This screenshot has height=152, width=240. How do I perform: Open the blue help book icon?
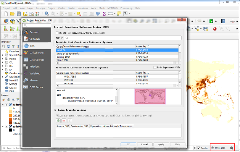point(223,21)
